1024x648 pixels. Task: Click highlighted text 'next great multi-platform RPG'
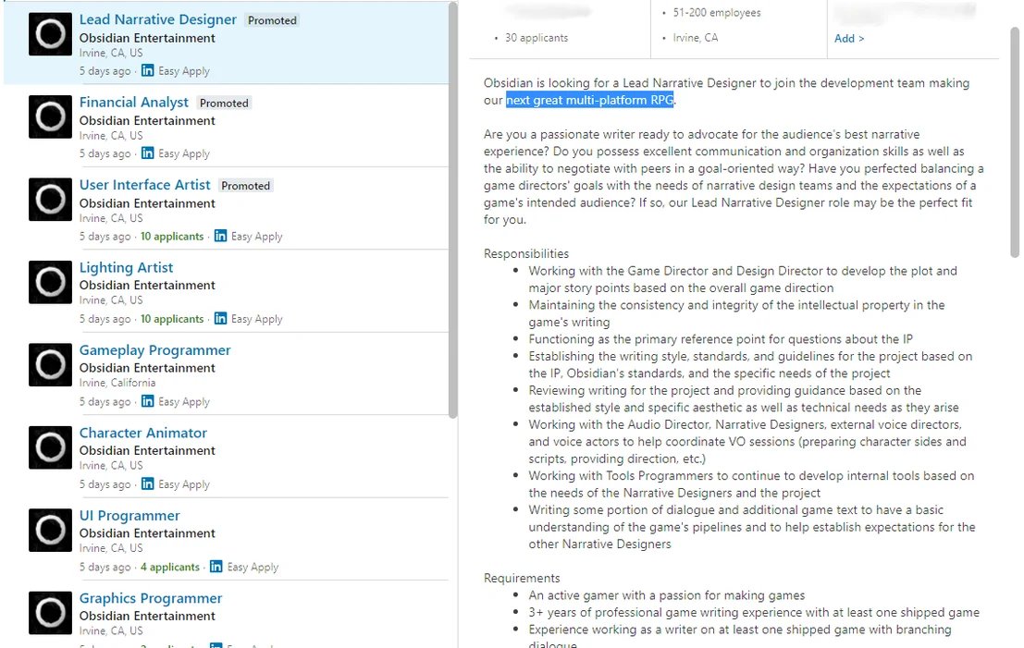click(x=589, y=100)
